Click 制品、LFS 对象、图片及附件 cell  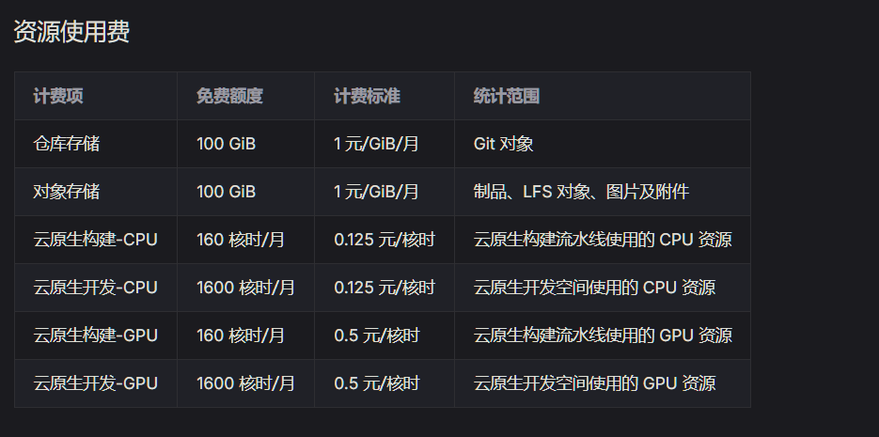pyautogui.click(x=581, y=192)
